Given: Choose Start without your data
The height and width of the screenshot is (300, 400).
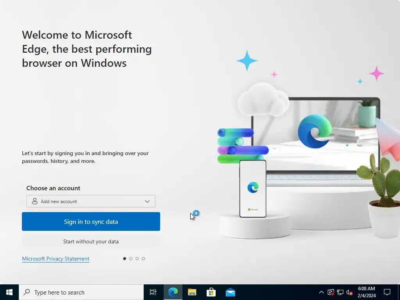Looking at the screenshot, I should point(91,241).
